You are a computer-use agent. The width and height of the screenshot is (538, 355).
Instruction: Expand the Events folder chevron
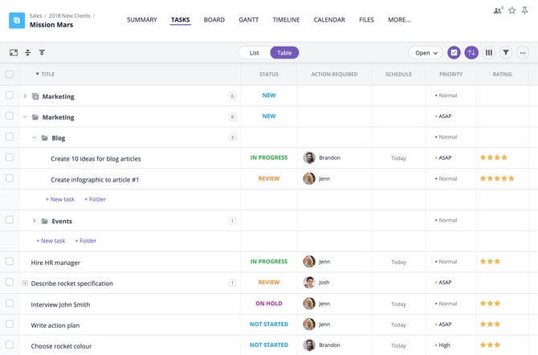click(35, 221)
